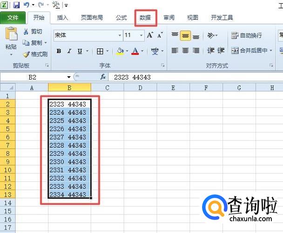283x233 pixels.
Task: Select the Format Painter (格式刷) brush
Action: pos(27,54)
